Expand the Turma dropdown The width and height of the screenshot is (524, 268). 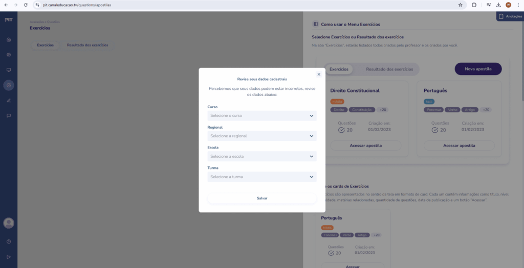tap(262, 177)
